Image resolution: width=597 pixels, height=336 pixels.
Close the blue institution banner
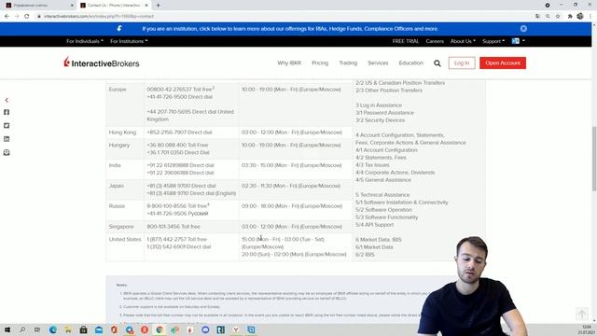click(523, 29)
